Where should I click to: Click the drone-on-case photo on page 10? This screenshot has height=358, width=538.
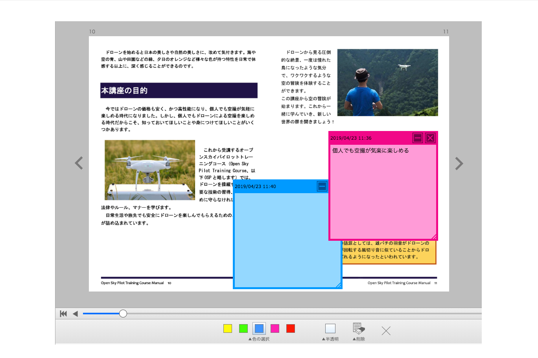point(150,170)
